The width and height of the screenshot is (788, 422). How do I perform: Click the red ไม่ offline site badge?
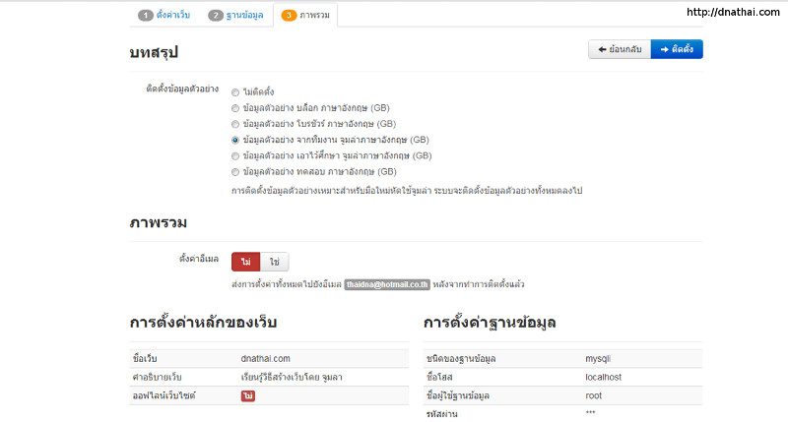248,395
